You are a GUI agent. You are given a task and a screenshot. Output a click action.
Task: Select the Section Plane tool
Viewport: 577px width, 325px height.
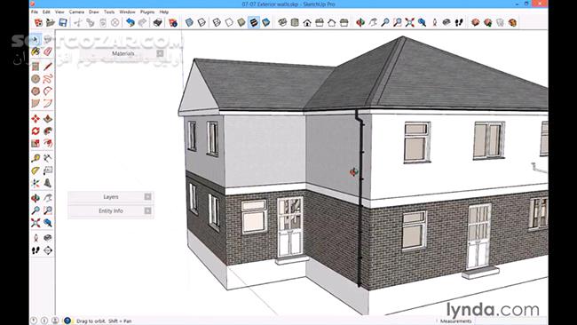point(48,250)
